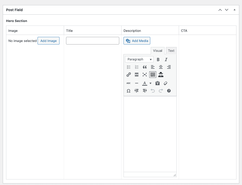Switch to the Text editor tab
Screen dimensions: 242x185
pos(171,51)
